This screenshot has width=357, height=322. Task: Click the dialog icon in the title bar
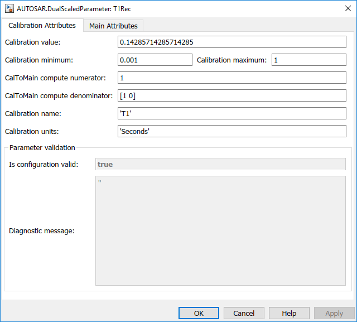click(x=9, y=8)
